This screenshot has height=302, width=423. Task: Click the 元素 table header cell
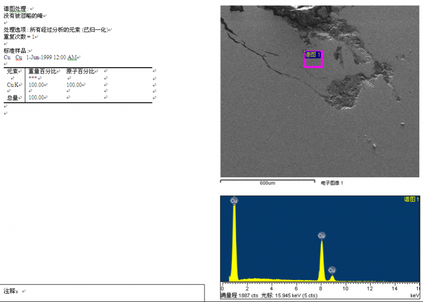pyautogui.click(x=13, y=71)
